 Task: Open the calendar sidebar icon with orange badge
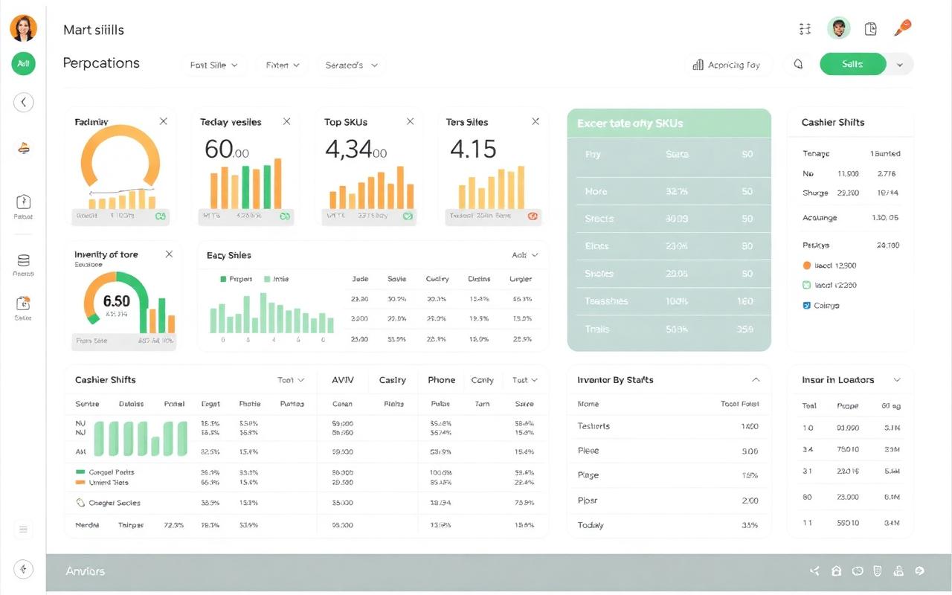click(x=23, y=303)
